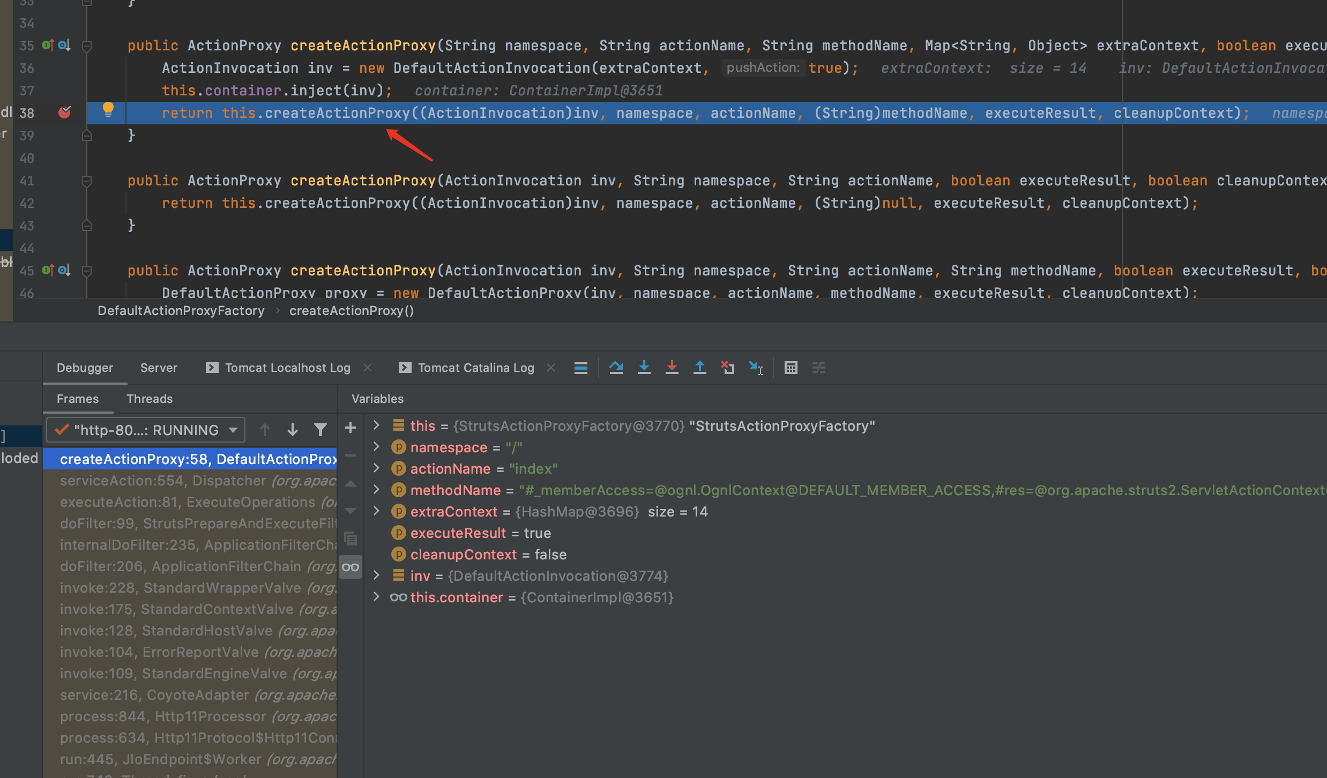Add a new watch with plus icon

(x=351, y=428)
